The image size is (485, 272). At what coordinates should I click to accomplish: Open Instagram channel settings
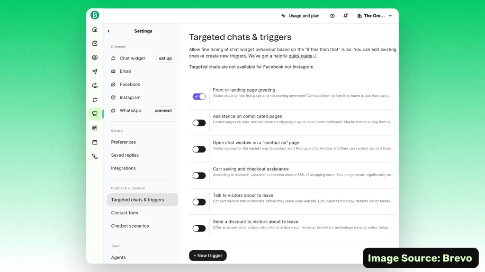click(x=130, y=97)
